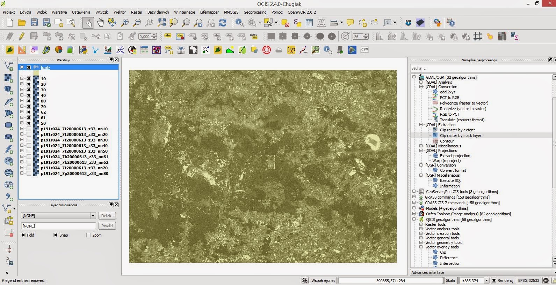Screen dimensions: 556x285
Task: Uncheck the Renderuj checkbox
Action: point(494,280)
